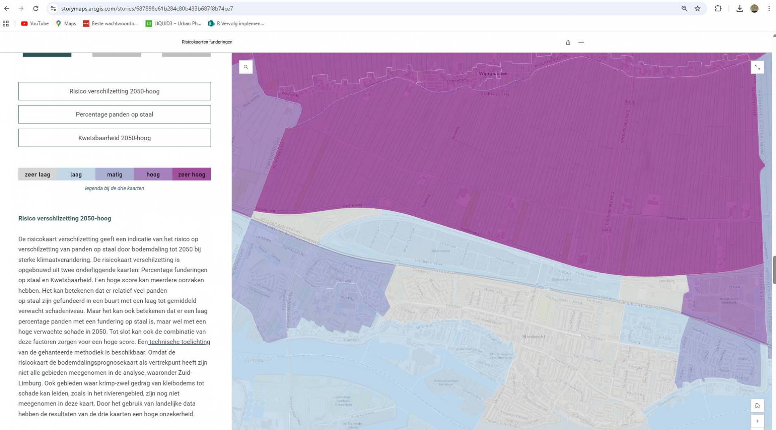Open the map search tool
This screenshot has height=430, width=776.
click(x=246, y=67)
